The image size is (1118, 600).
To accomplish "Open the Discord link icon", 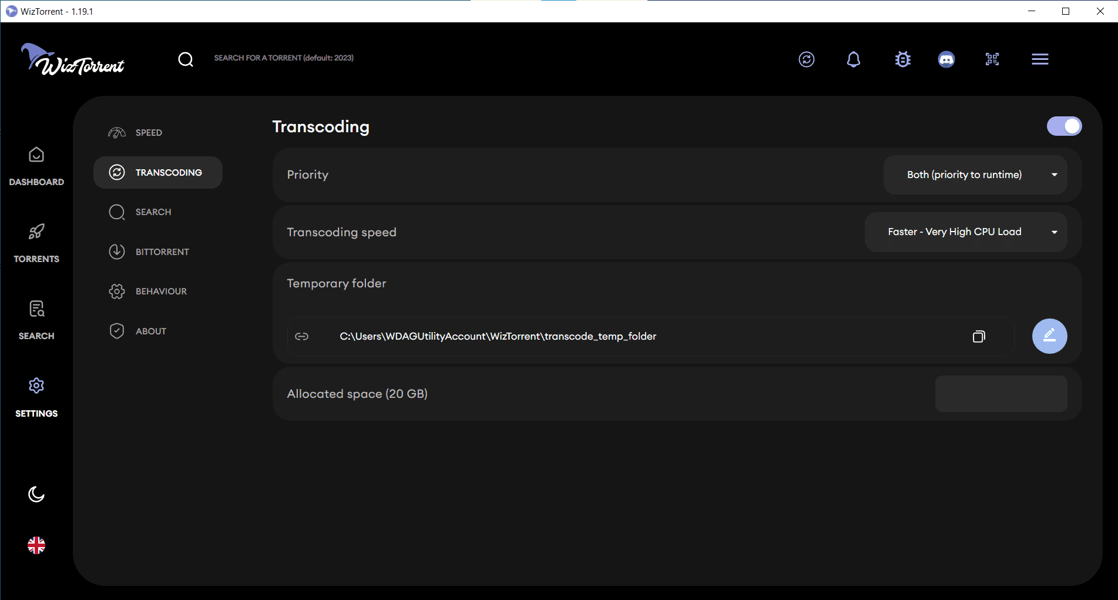I will point(946,59).
